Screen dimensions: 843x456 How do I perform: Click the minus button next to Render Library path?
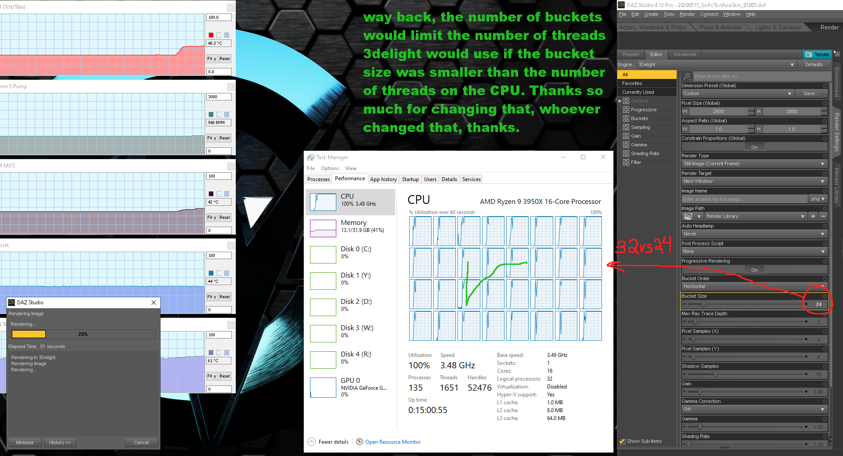tap(823, 216)
